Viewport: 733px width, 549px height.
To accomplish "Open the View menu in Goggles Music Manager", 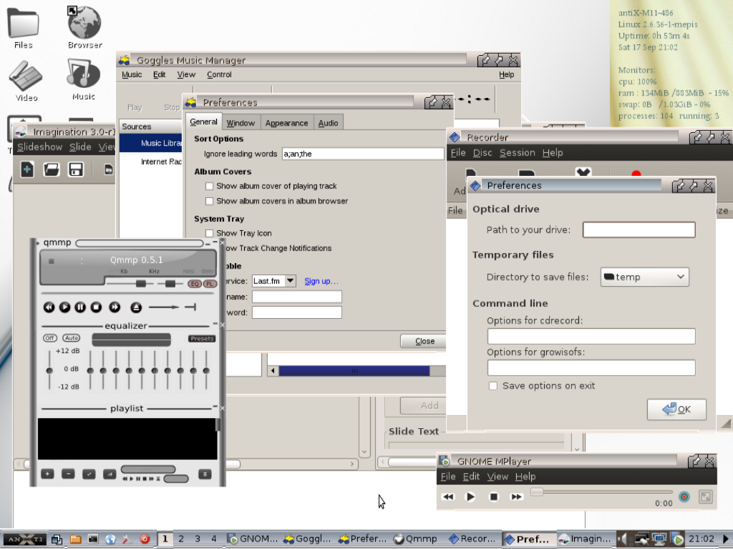I will [186, 74].
